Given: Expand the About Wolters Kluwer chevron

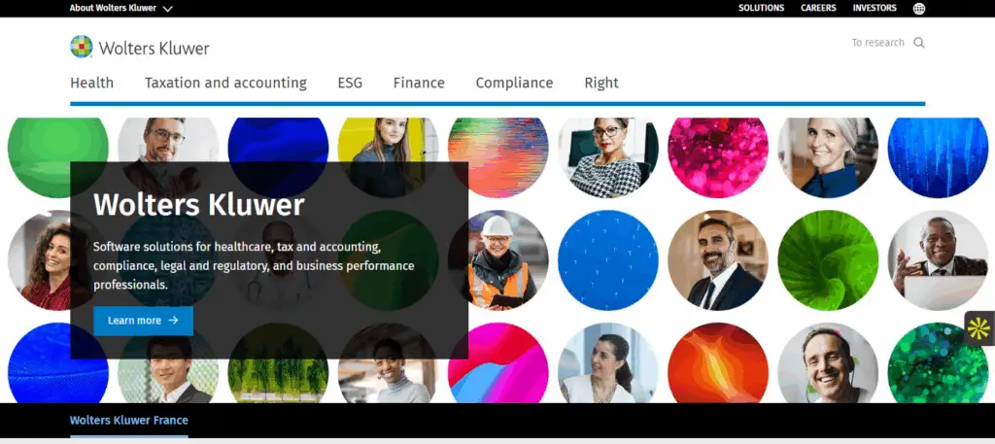Looking at the screenshot, I should [x=167, y=9].
